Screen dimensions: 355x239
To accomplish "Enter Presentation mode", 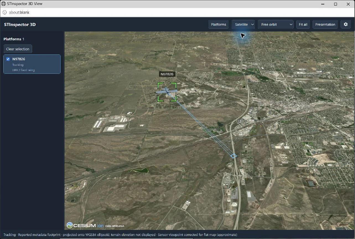I will pos(325,24).
